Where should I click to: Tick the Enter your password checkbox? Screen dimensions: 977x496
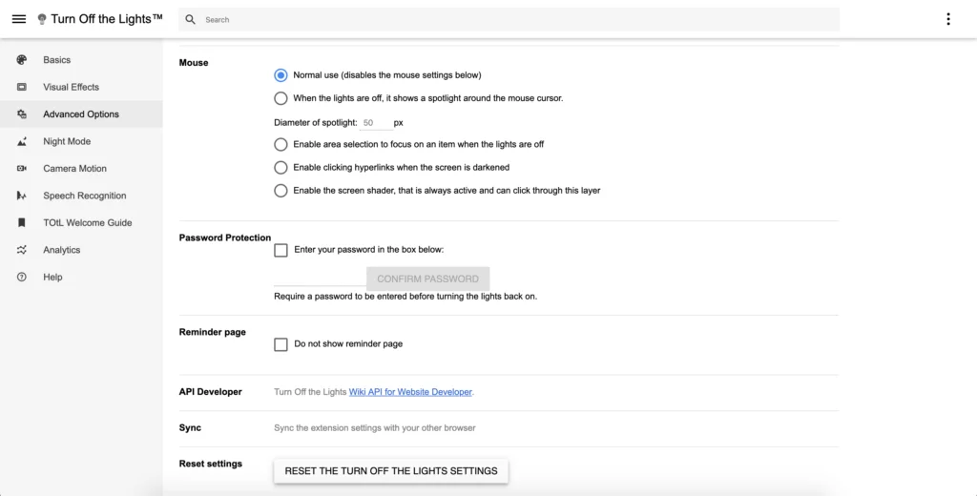click(x=281, y=250)
